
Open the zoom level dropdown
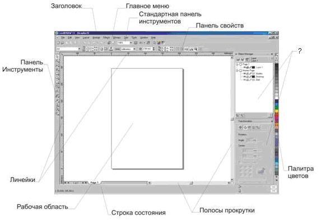[x=131, y=43]
